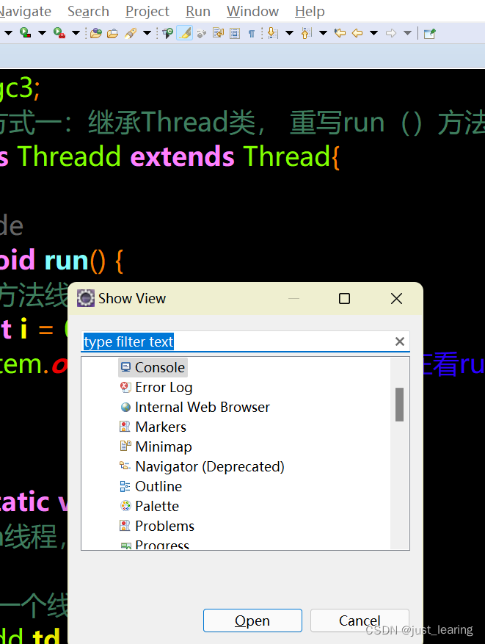
Task: Open the Coverage dropdown arrow
Action: point(42,33)
